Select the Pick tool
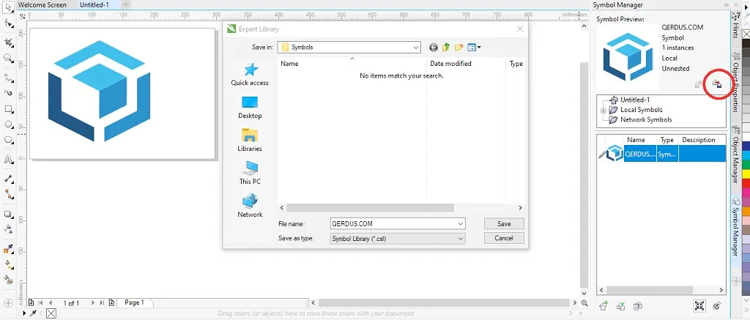The width and height of the screenshot is (750, 320). 8,7
